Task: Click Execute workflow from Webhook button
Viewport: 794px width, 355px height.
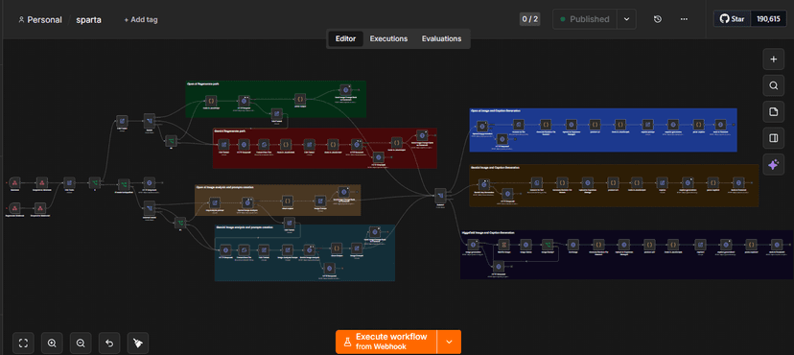Action: click(385, 342)
